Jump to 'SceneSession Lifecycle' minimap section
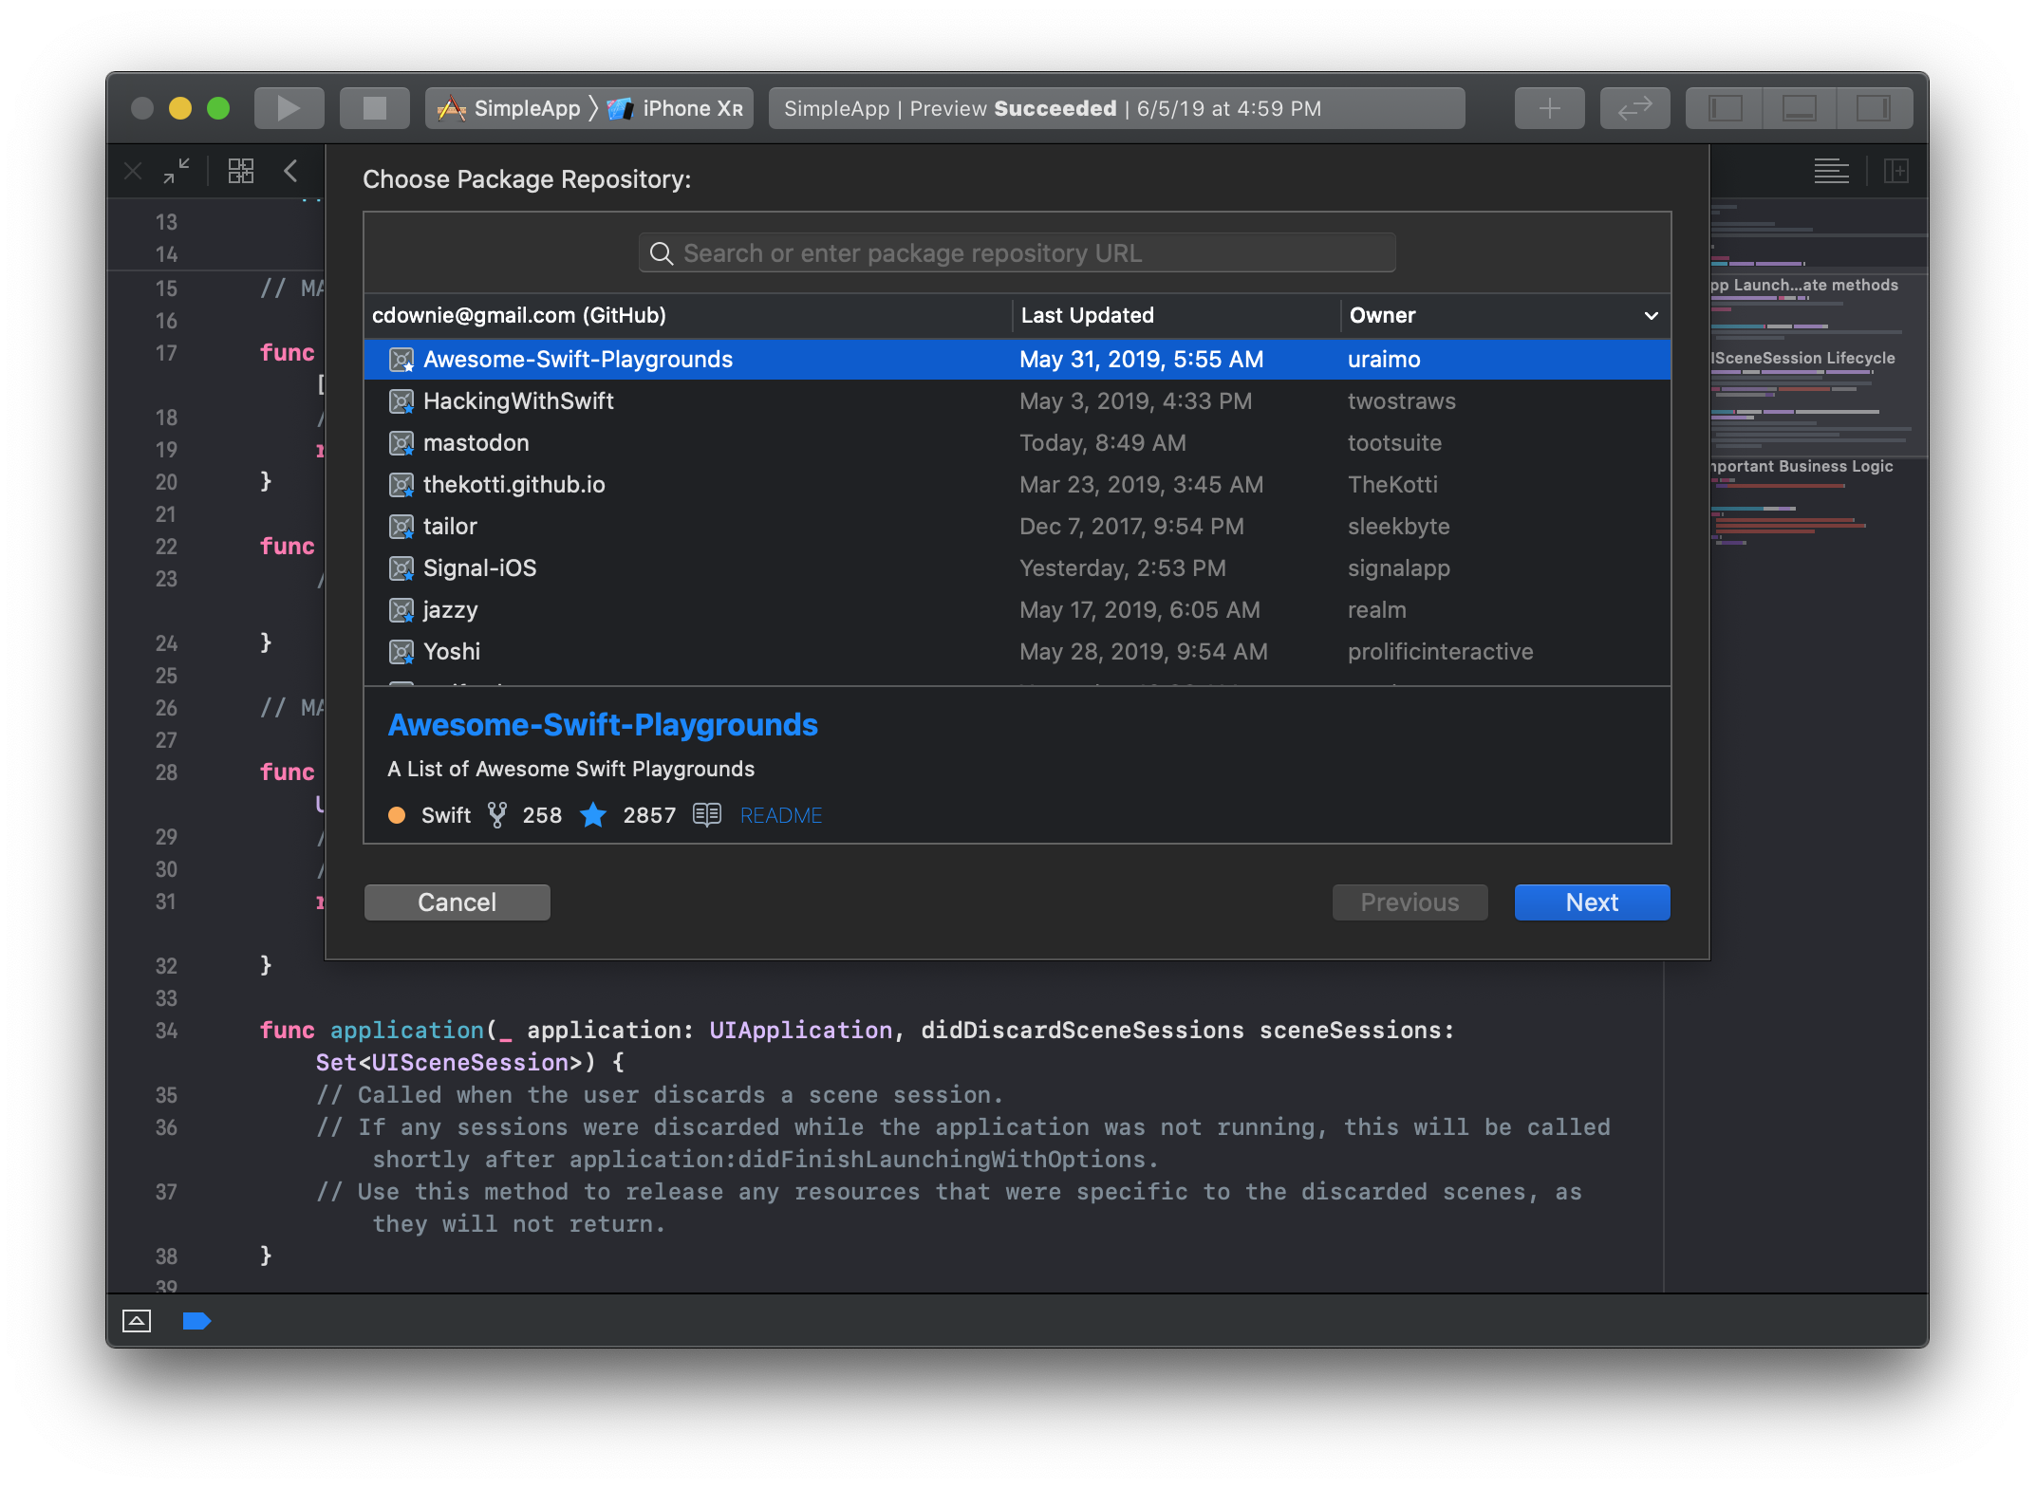Viewport: 2035px width, 1488px height. pos(1803,358)
